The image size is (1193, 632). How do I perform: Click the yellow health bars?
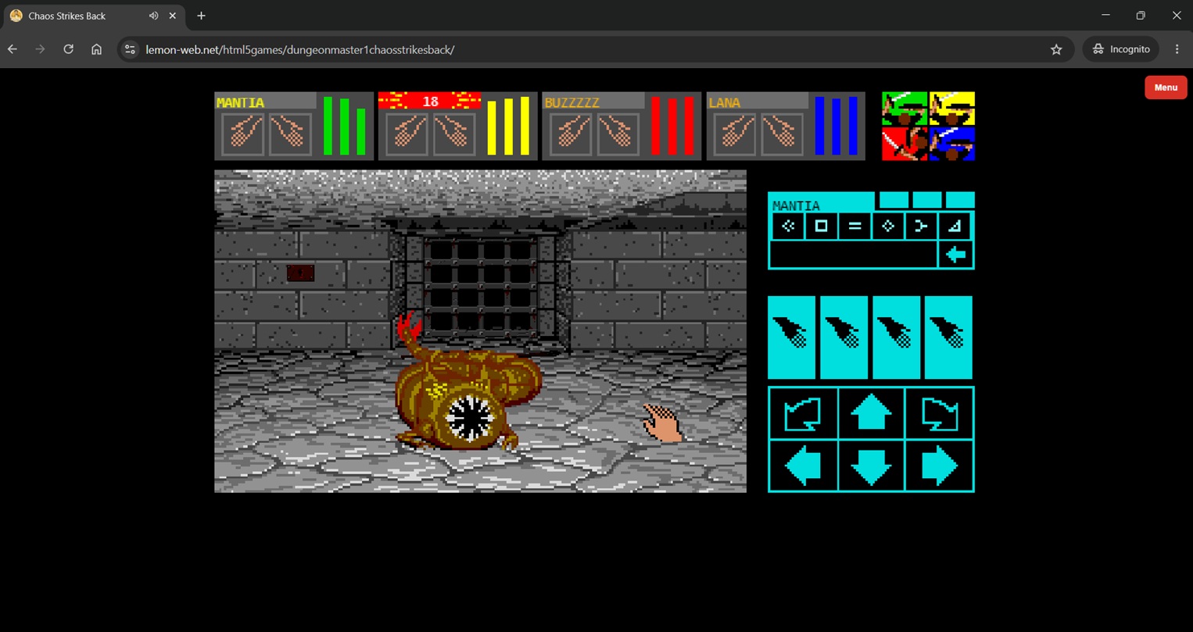[x=508, y=126]
